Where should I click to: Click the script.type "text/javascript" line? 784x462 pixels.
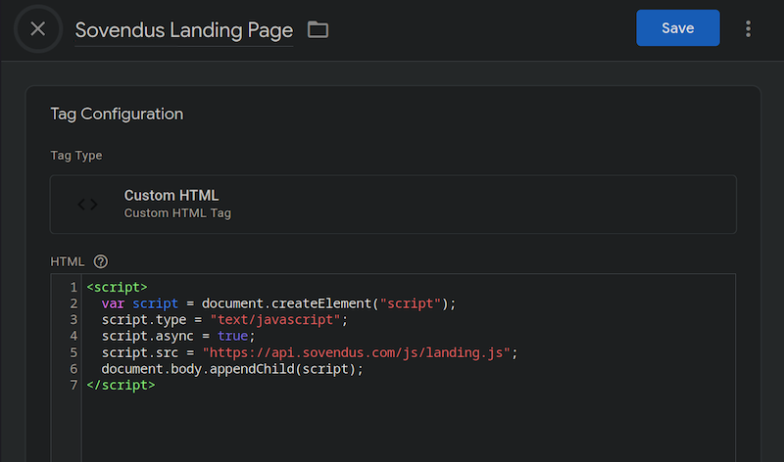(224, 320)
